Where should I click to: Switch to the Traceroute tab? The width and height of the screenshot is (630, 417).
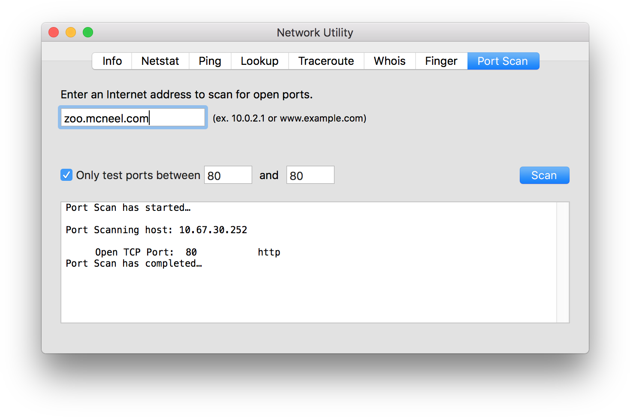coord(326,61)
